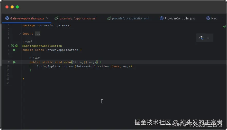Click provider application.yml tab Spring icon
The width and height of the screenshot is (227, 130).
pyautogui.click(x=109, y=18)
